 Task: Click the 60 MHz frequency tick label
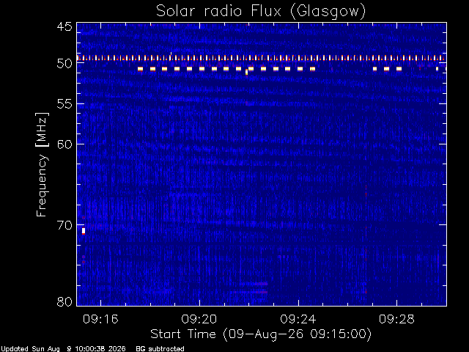click(64, 144)
